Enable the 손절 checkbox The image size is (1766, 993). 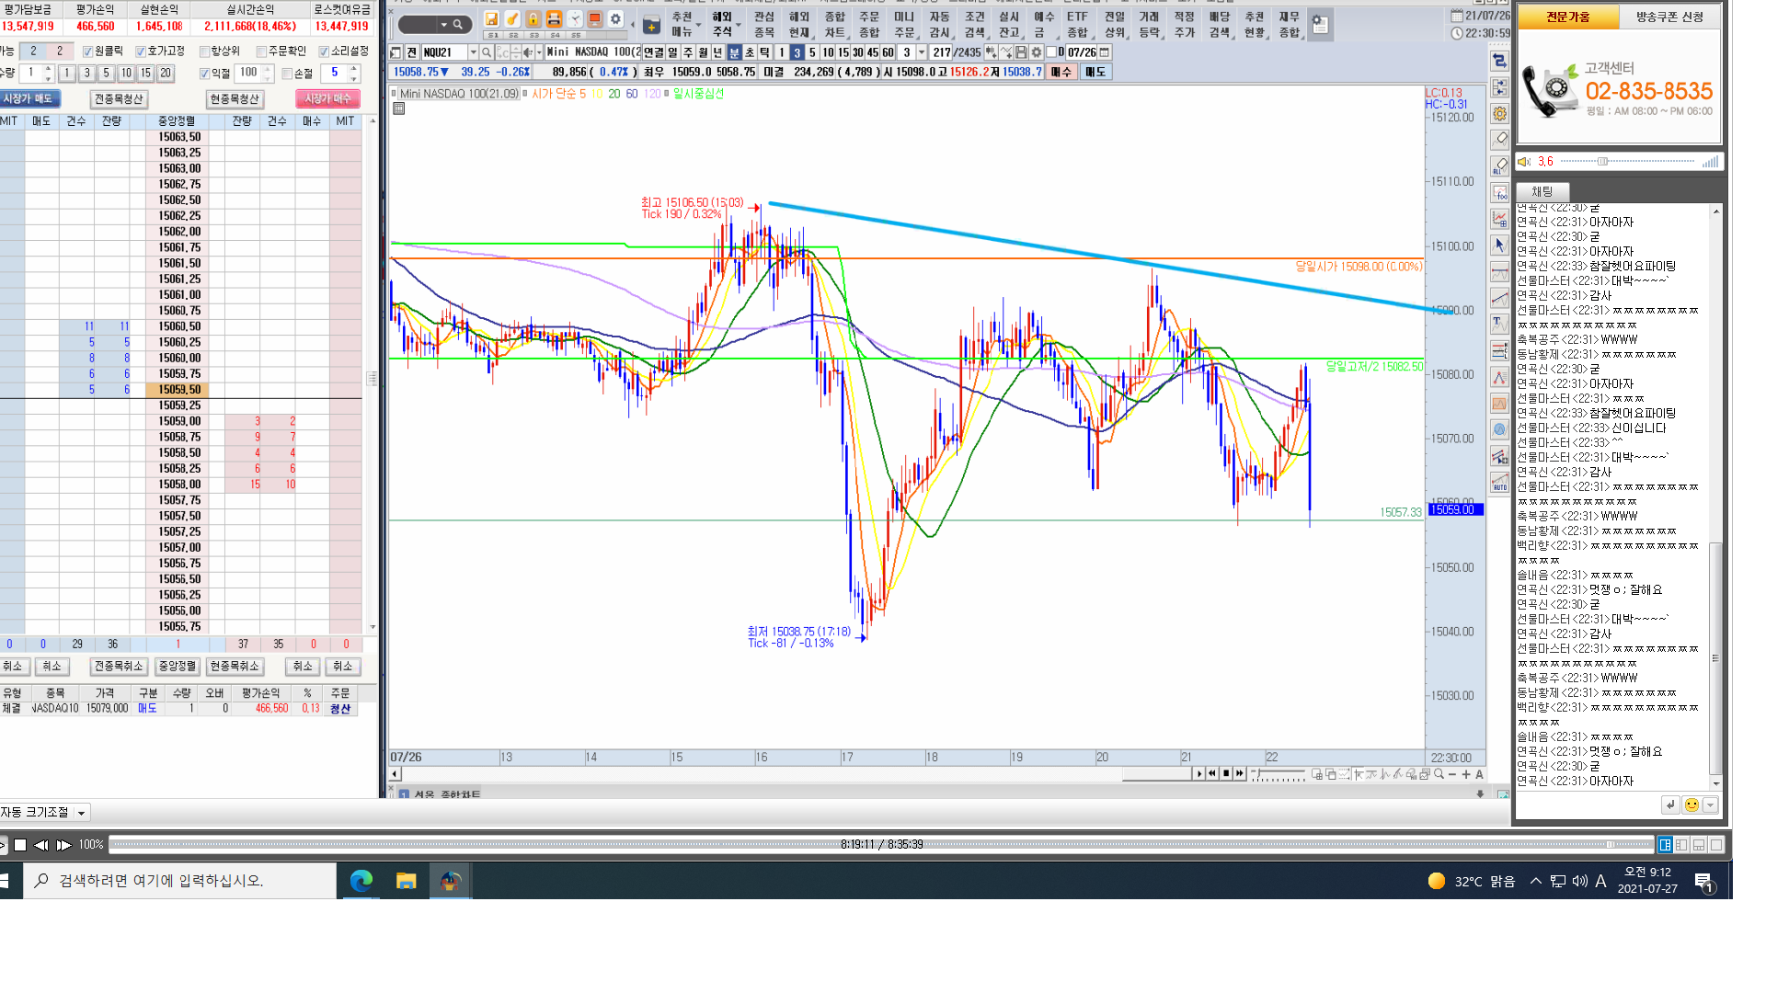click(x=287, y=74)
